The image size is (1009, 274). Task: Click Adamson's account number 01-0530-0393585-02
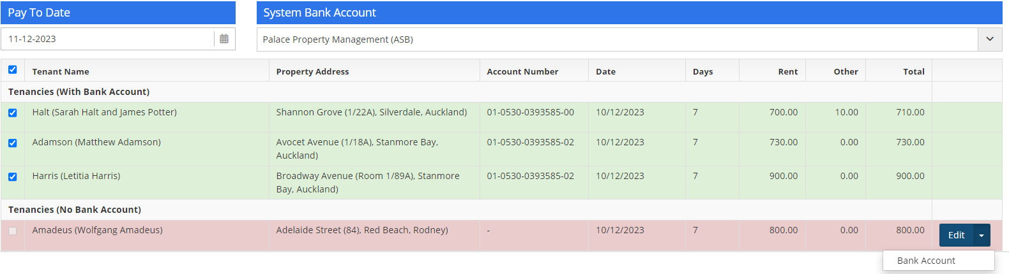pyautogui.click(x=531, y=142)
